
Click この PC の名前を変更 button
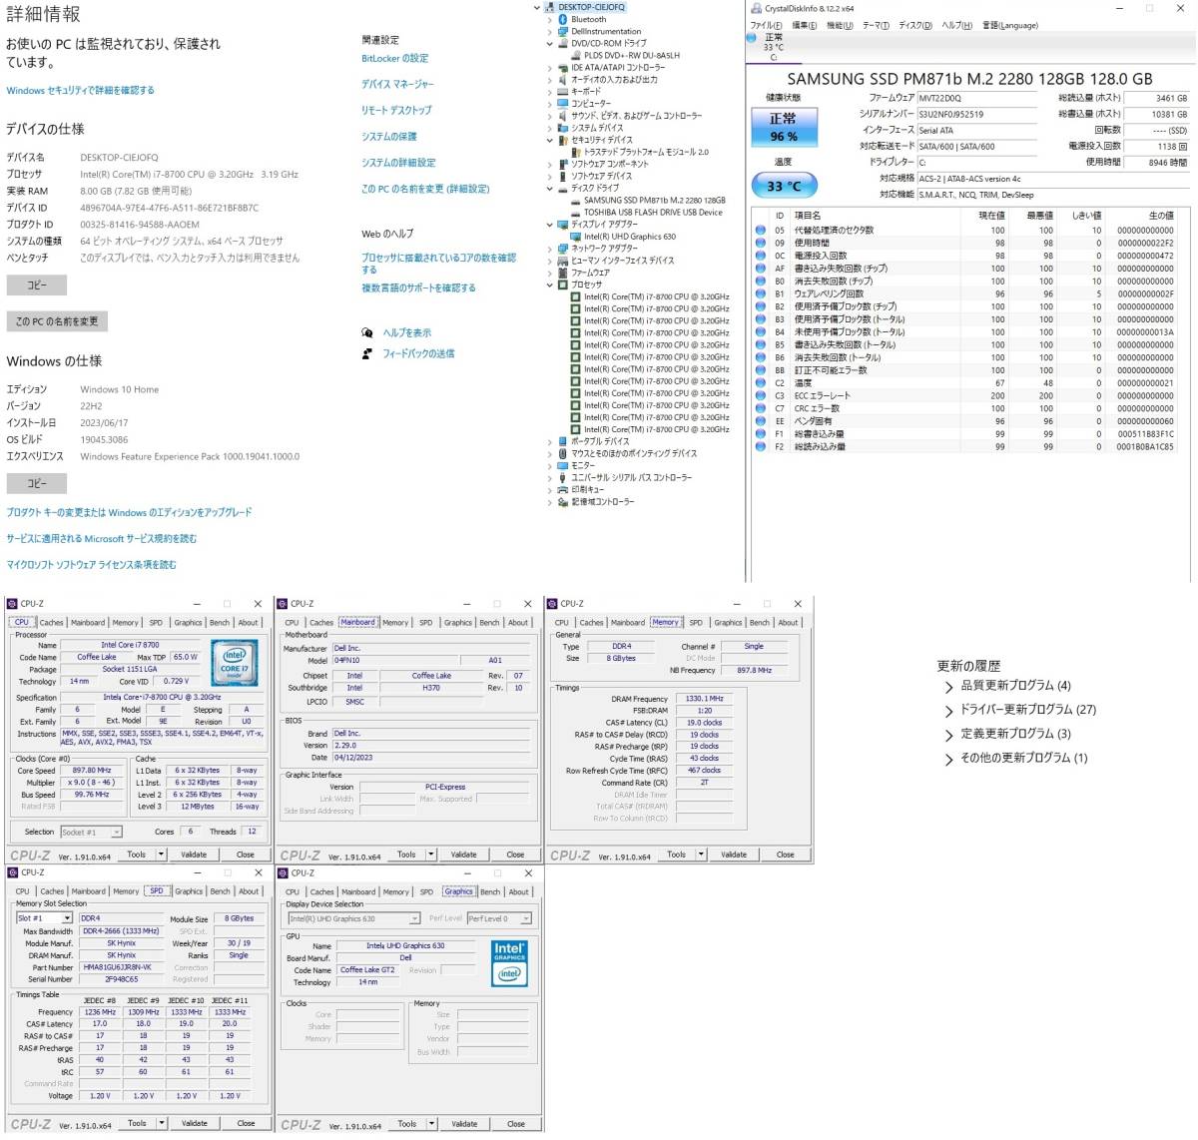(57, 321)
